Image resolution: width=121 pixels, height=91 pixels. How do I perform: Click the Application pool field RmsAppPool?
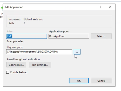tap(69, 36)
